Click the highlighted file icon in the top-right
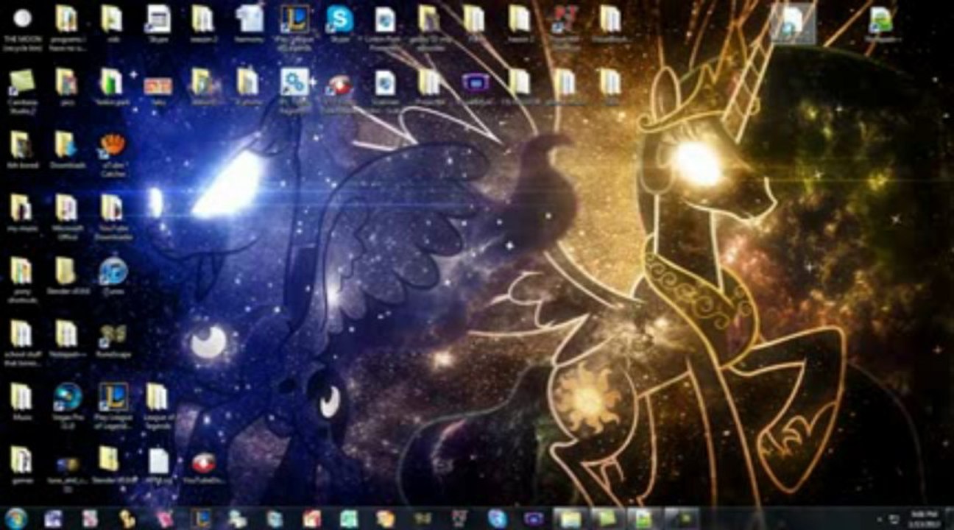The image size is (954, 530). (792, 21)
